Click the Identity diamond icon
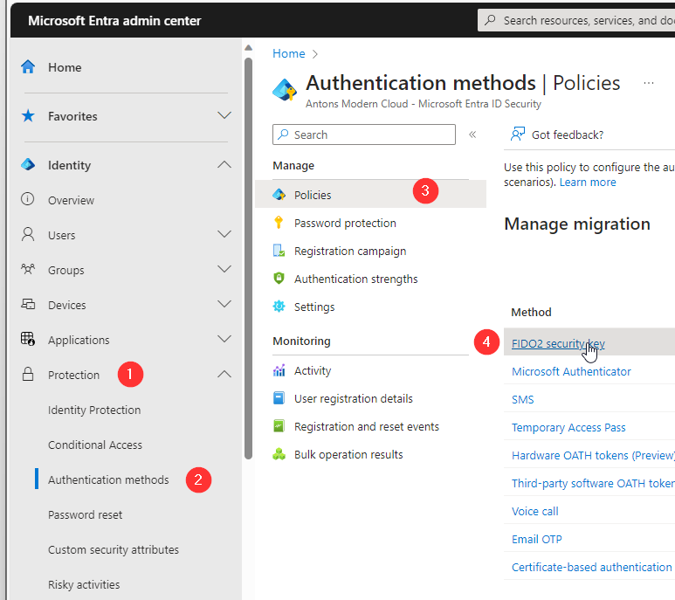 28,164
